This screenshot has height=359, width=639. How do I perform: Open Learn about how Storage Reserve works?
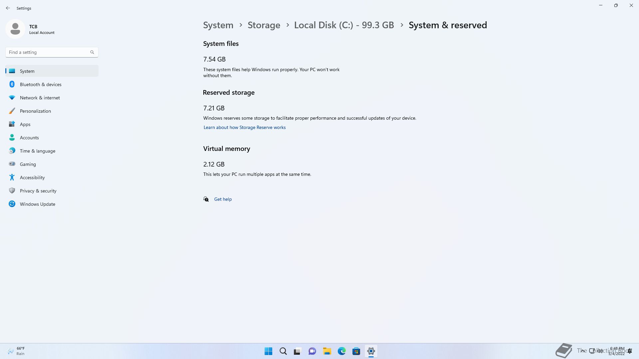tap(245, 128)
